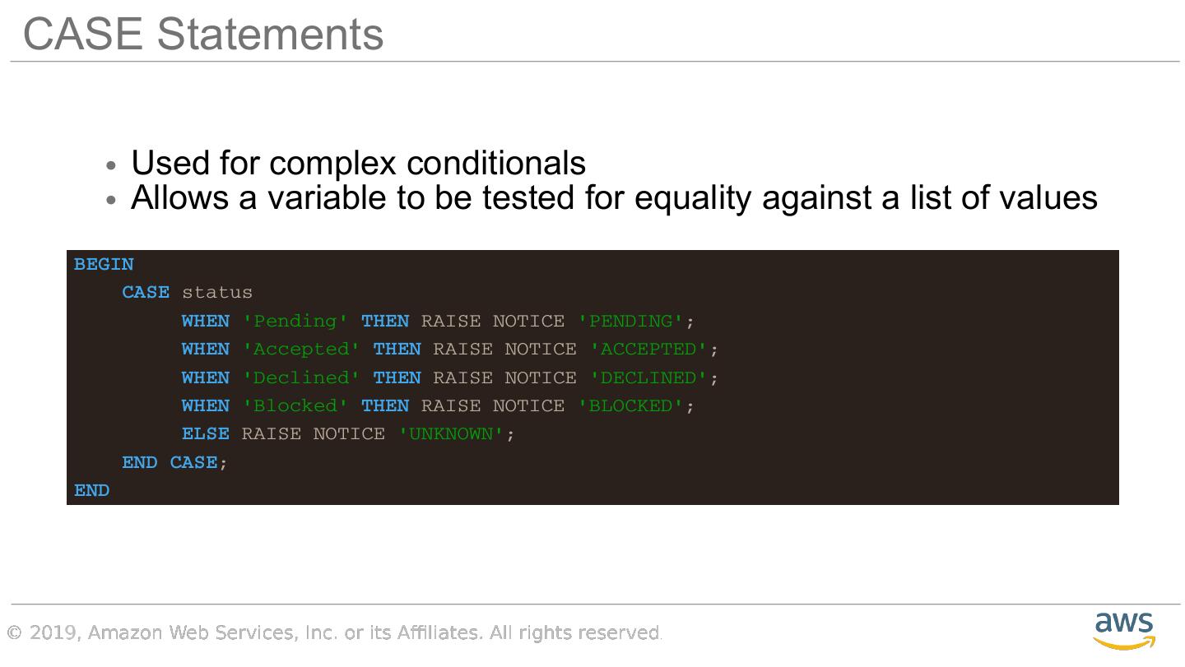The width and height of the screenshot is (1185, 667).
Task: Select the uppercase 'PENDING' notice text
Action: pos(630,321)
